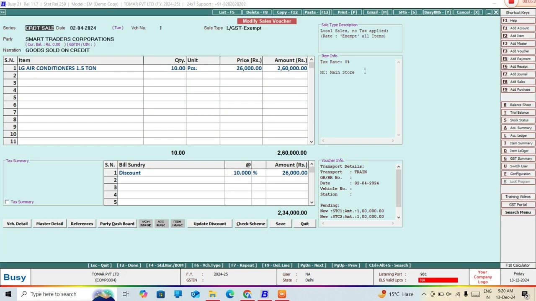
Task: Click F7 Add Journal shortcut
Action: [x=518, y=74]
